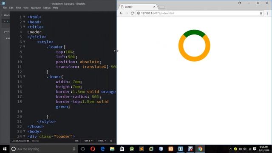Open a new tab in Chrome

point(161,7)
